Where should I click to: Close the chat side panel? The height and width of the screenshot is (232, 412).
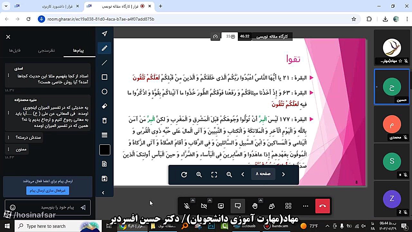click(8, 37)
